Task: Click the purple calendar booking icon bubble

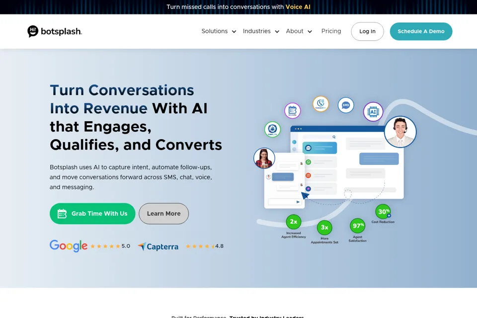Action: (292, 110)
